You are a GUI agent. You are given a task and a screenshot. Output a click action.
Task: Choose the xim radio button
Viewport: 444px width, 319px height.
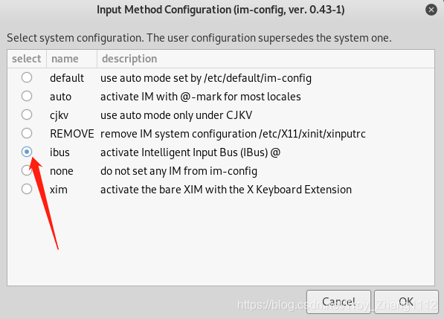click(x=27, y=189)
